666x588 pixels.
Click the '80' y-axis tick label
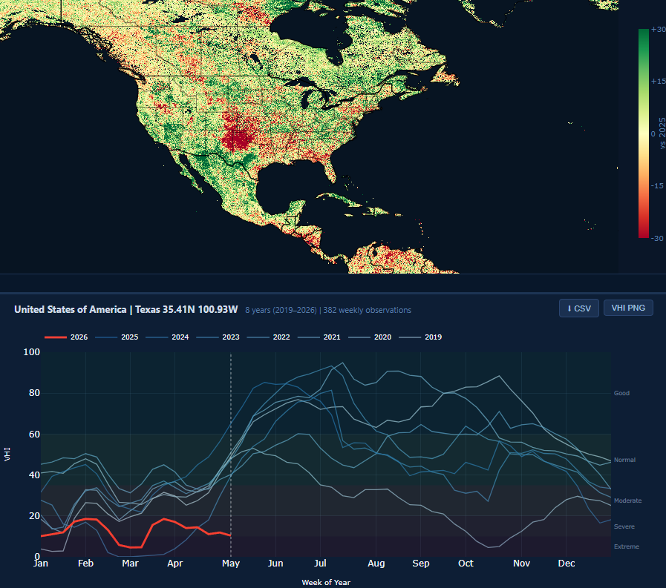click(34, 393)
